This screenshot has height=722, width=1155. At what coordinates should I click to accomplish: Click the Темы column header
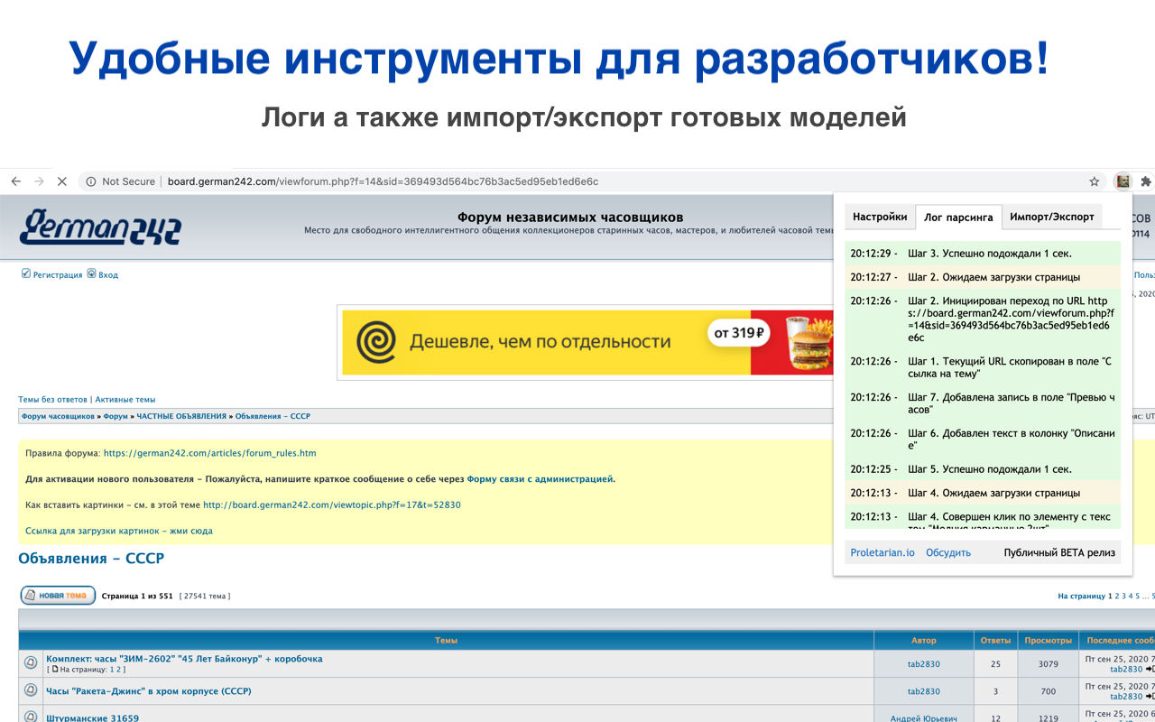point(446,640)
